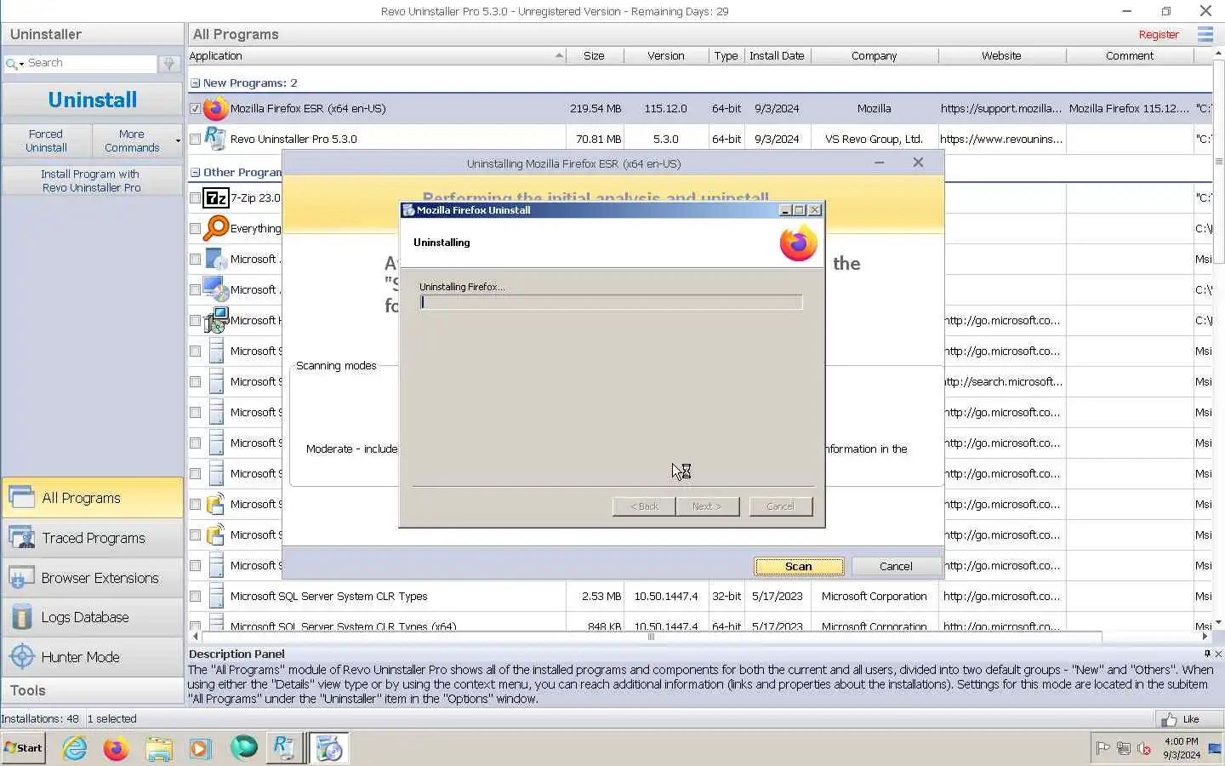This screenshot has width=1225, height=766.
Task: Open Windows Explorer folder icon on the taskbar
Action: coord(158,748)
